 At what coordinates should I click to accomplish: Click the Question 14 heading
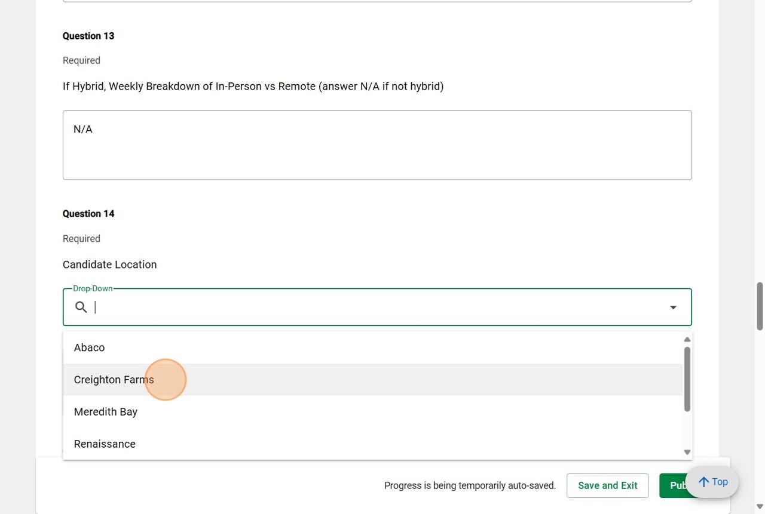88,214
